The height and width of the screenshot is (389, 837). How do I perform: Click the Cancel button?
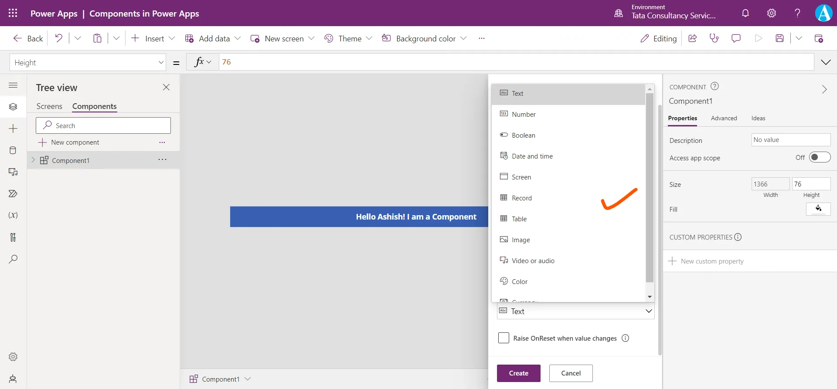coord(571,373)
